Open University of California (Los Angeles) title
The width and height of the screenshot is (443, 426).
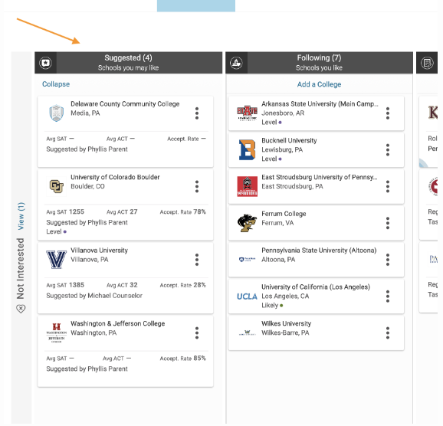click(x=316, y=287)
